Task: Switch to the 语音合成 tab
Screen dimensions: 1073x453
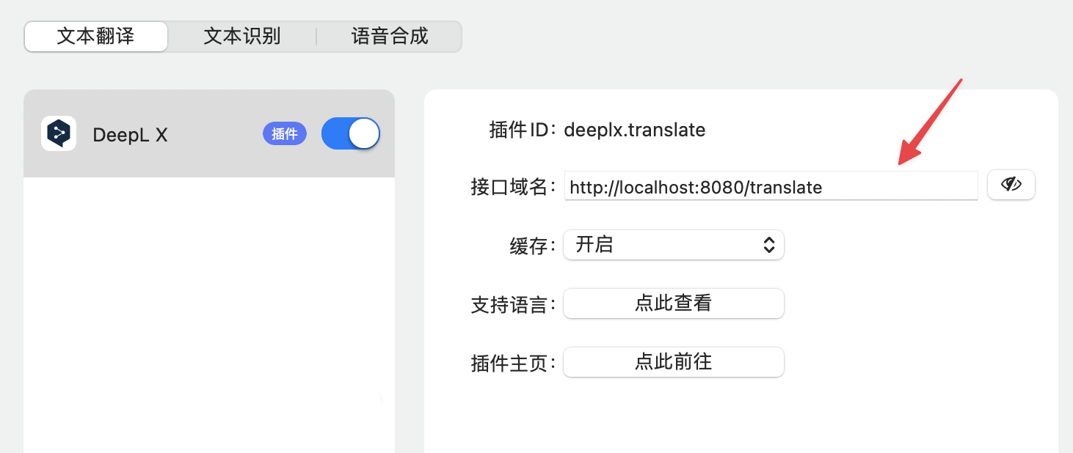Action: (390, 36)
